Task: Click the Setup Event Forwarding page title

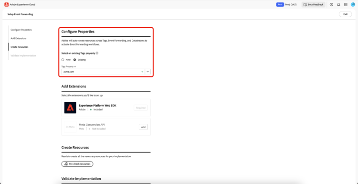Action: (20, 14)
